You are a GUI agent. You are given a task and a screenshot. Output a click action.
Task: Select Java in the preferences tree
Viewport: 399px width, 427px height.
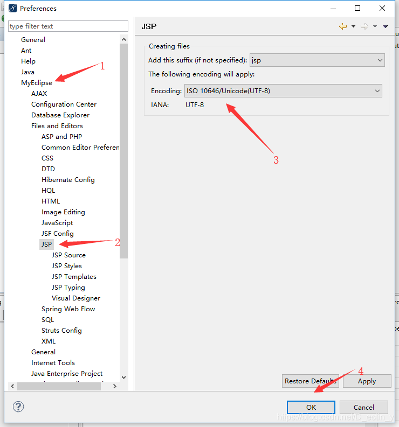click(27, 72)
